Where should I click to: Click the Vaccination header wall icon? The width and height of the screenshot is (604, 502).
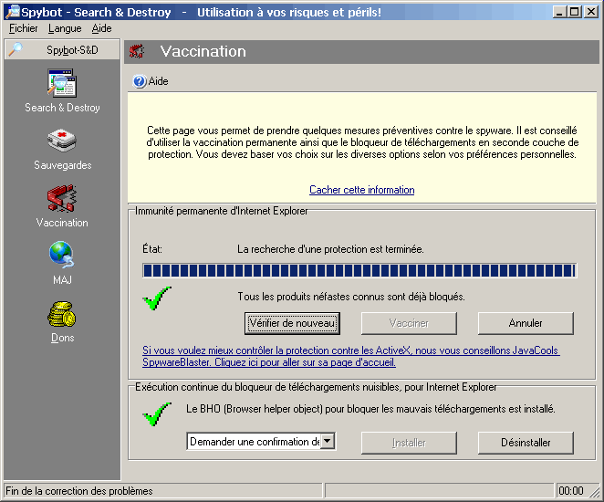pos(137,51)
